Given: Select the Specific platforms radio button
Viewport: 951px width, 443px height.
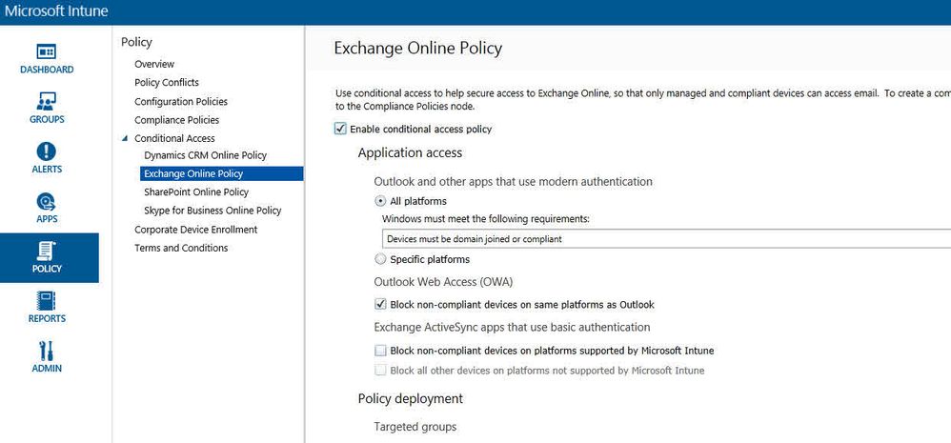Looking at the screenshot, I should point(380,259).
